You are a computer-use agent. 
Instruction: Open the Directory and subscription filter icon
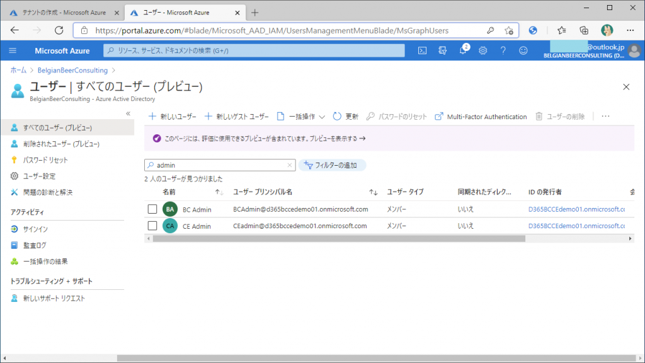tap(443, 50)
